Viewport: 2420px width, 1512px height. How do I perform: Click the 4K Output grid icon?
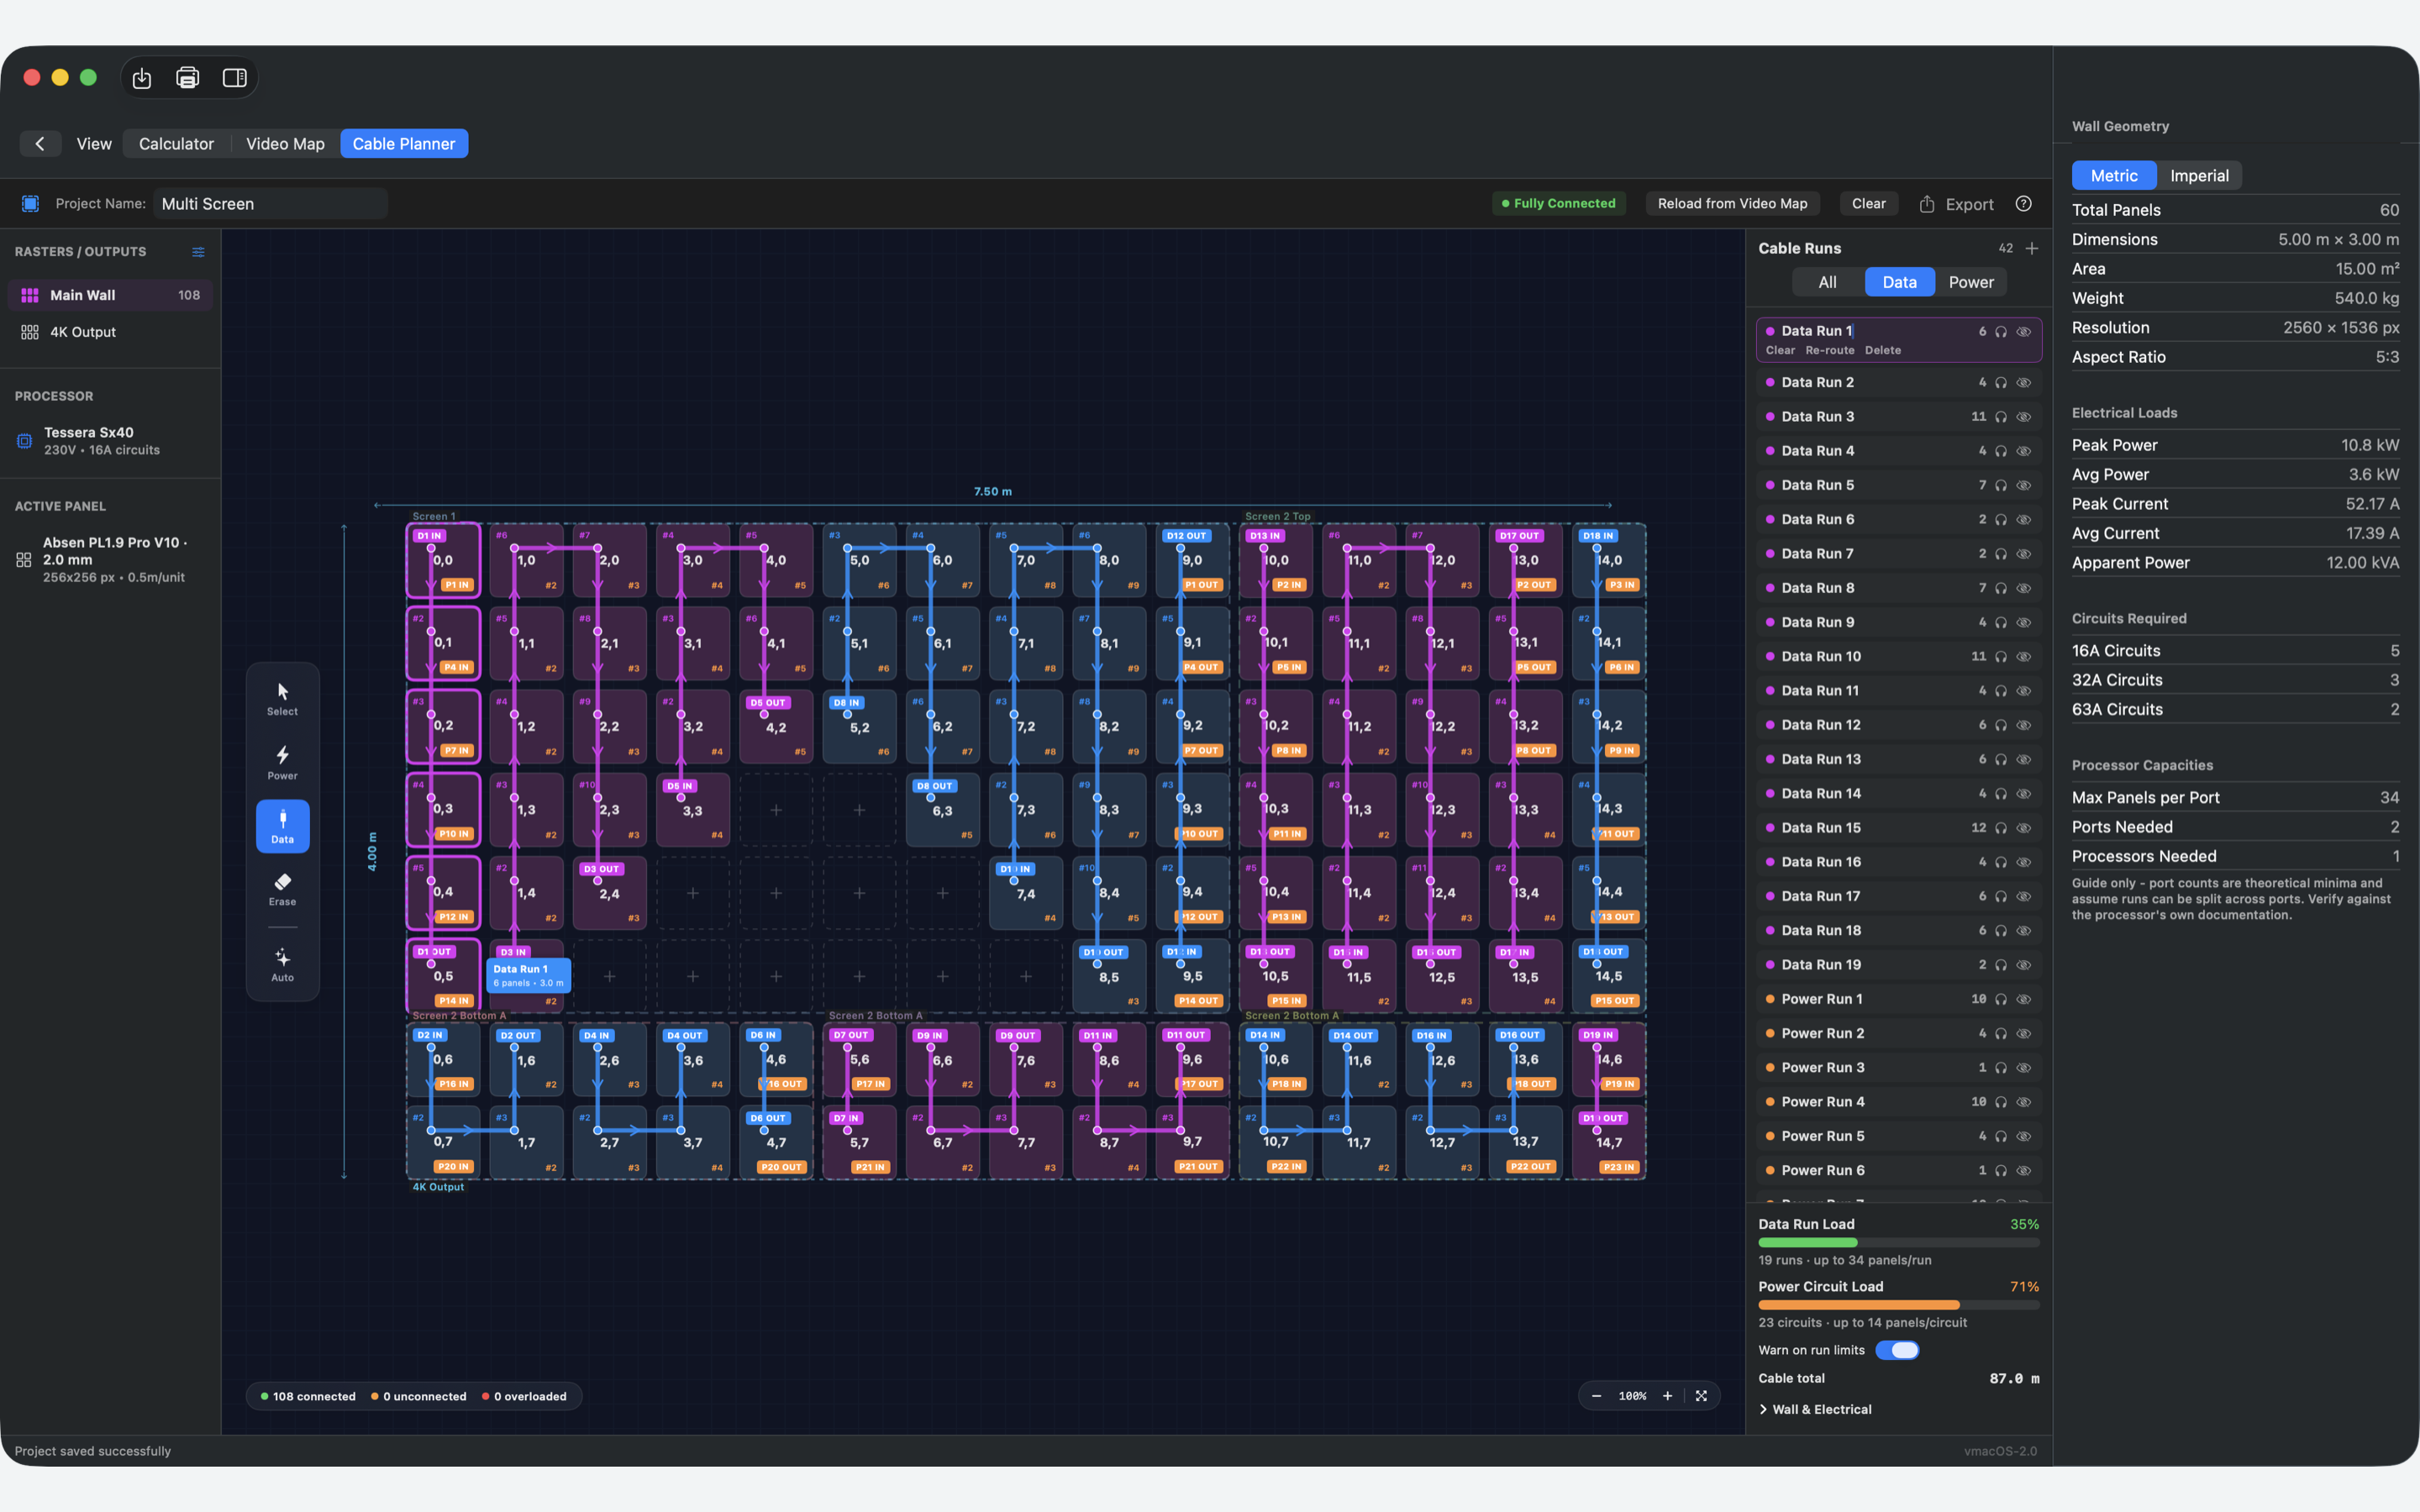[x=30, y=332]
